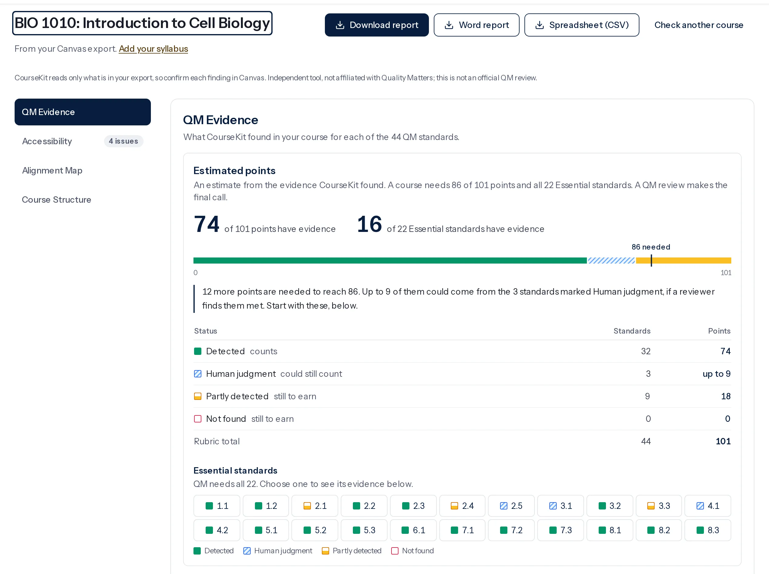This screenshot has height=574, width=769.
Task: Click the Not found row in status table
Action: (462, 419)
